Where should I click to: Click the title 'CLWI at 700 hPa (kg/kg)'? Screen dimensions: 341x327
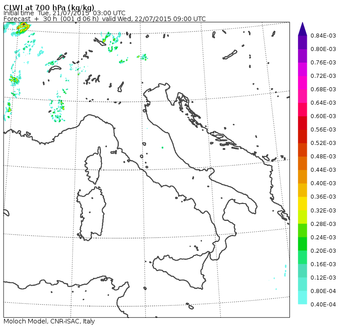pos(49,7)
